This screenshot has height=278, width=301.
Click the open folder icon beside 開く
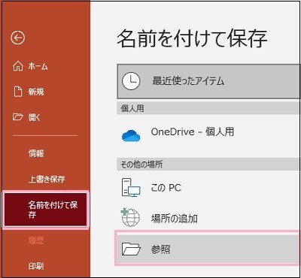tap(18, 117)
